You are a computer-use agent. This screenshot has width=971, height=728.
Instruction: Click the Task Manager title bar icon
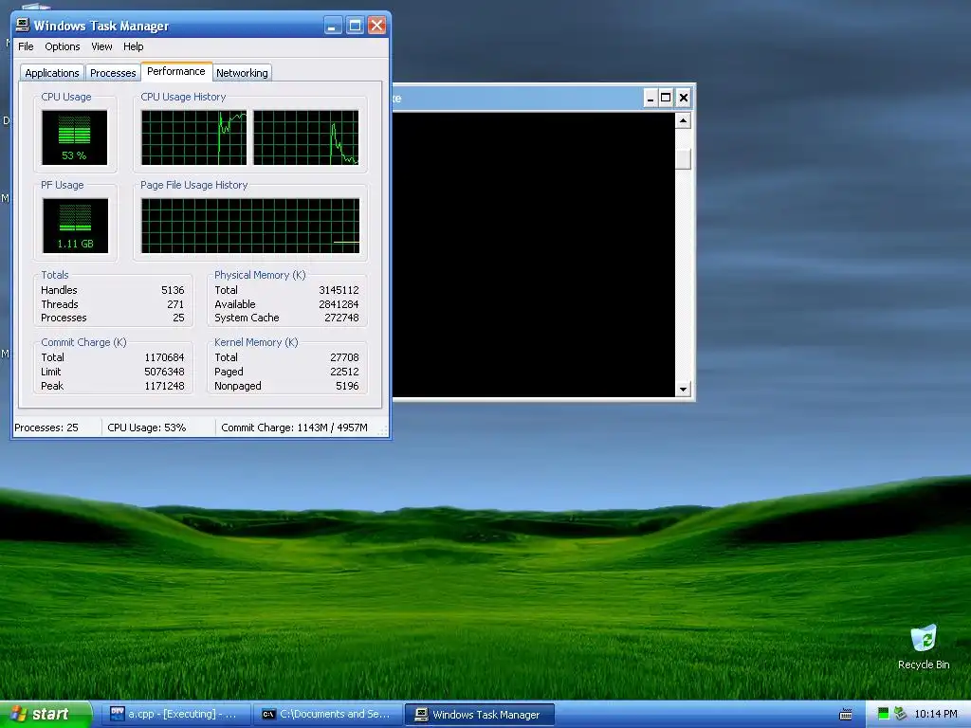pos(23,25)
